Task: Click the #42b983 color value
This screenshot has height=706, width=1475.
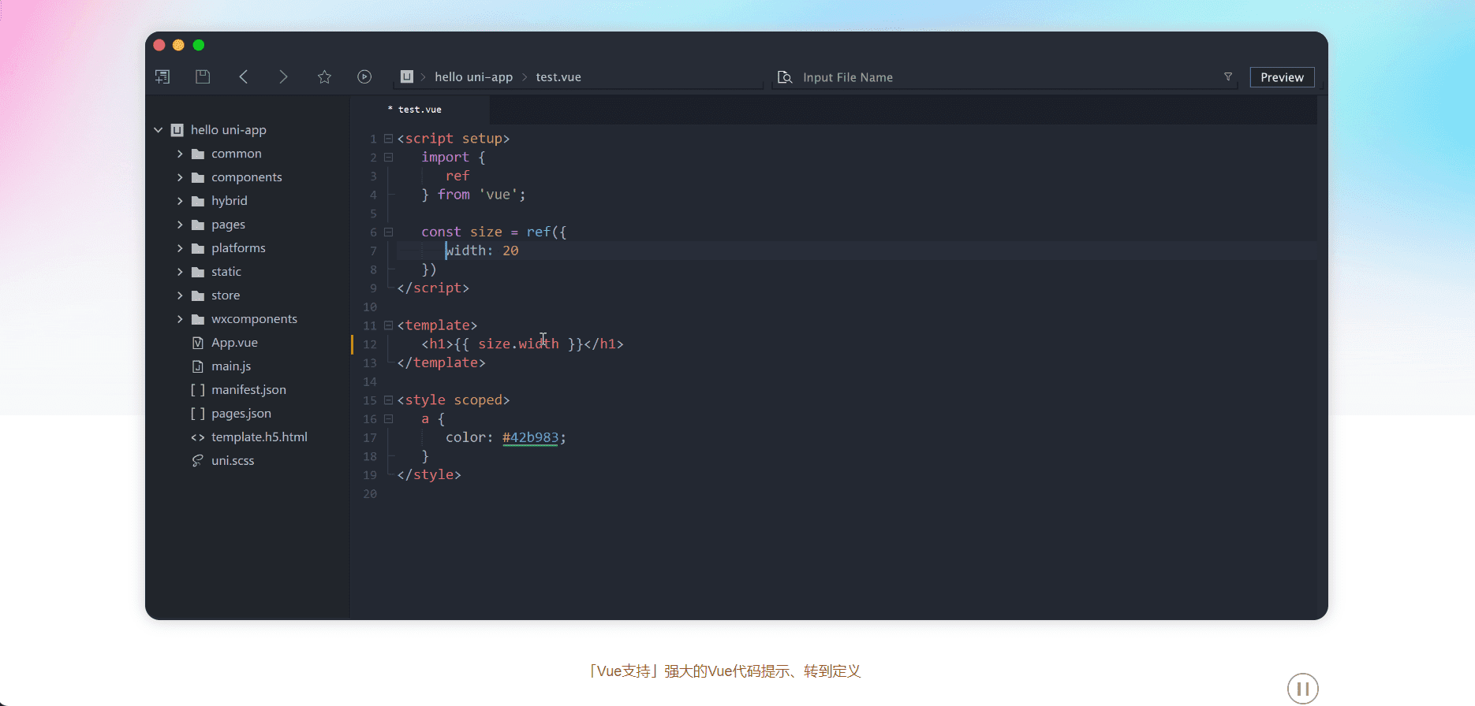Action: click(x=530, y=437)
